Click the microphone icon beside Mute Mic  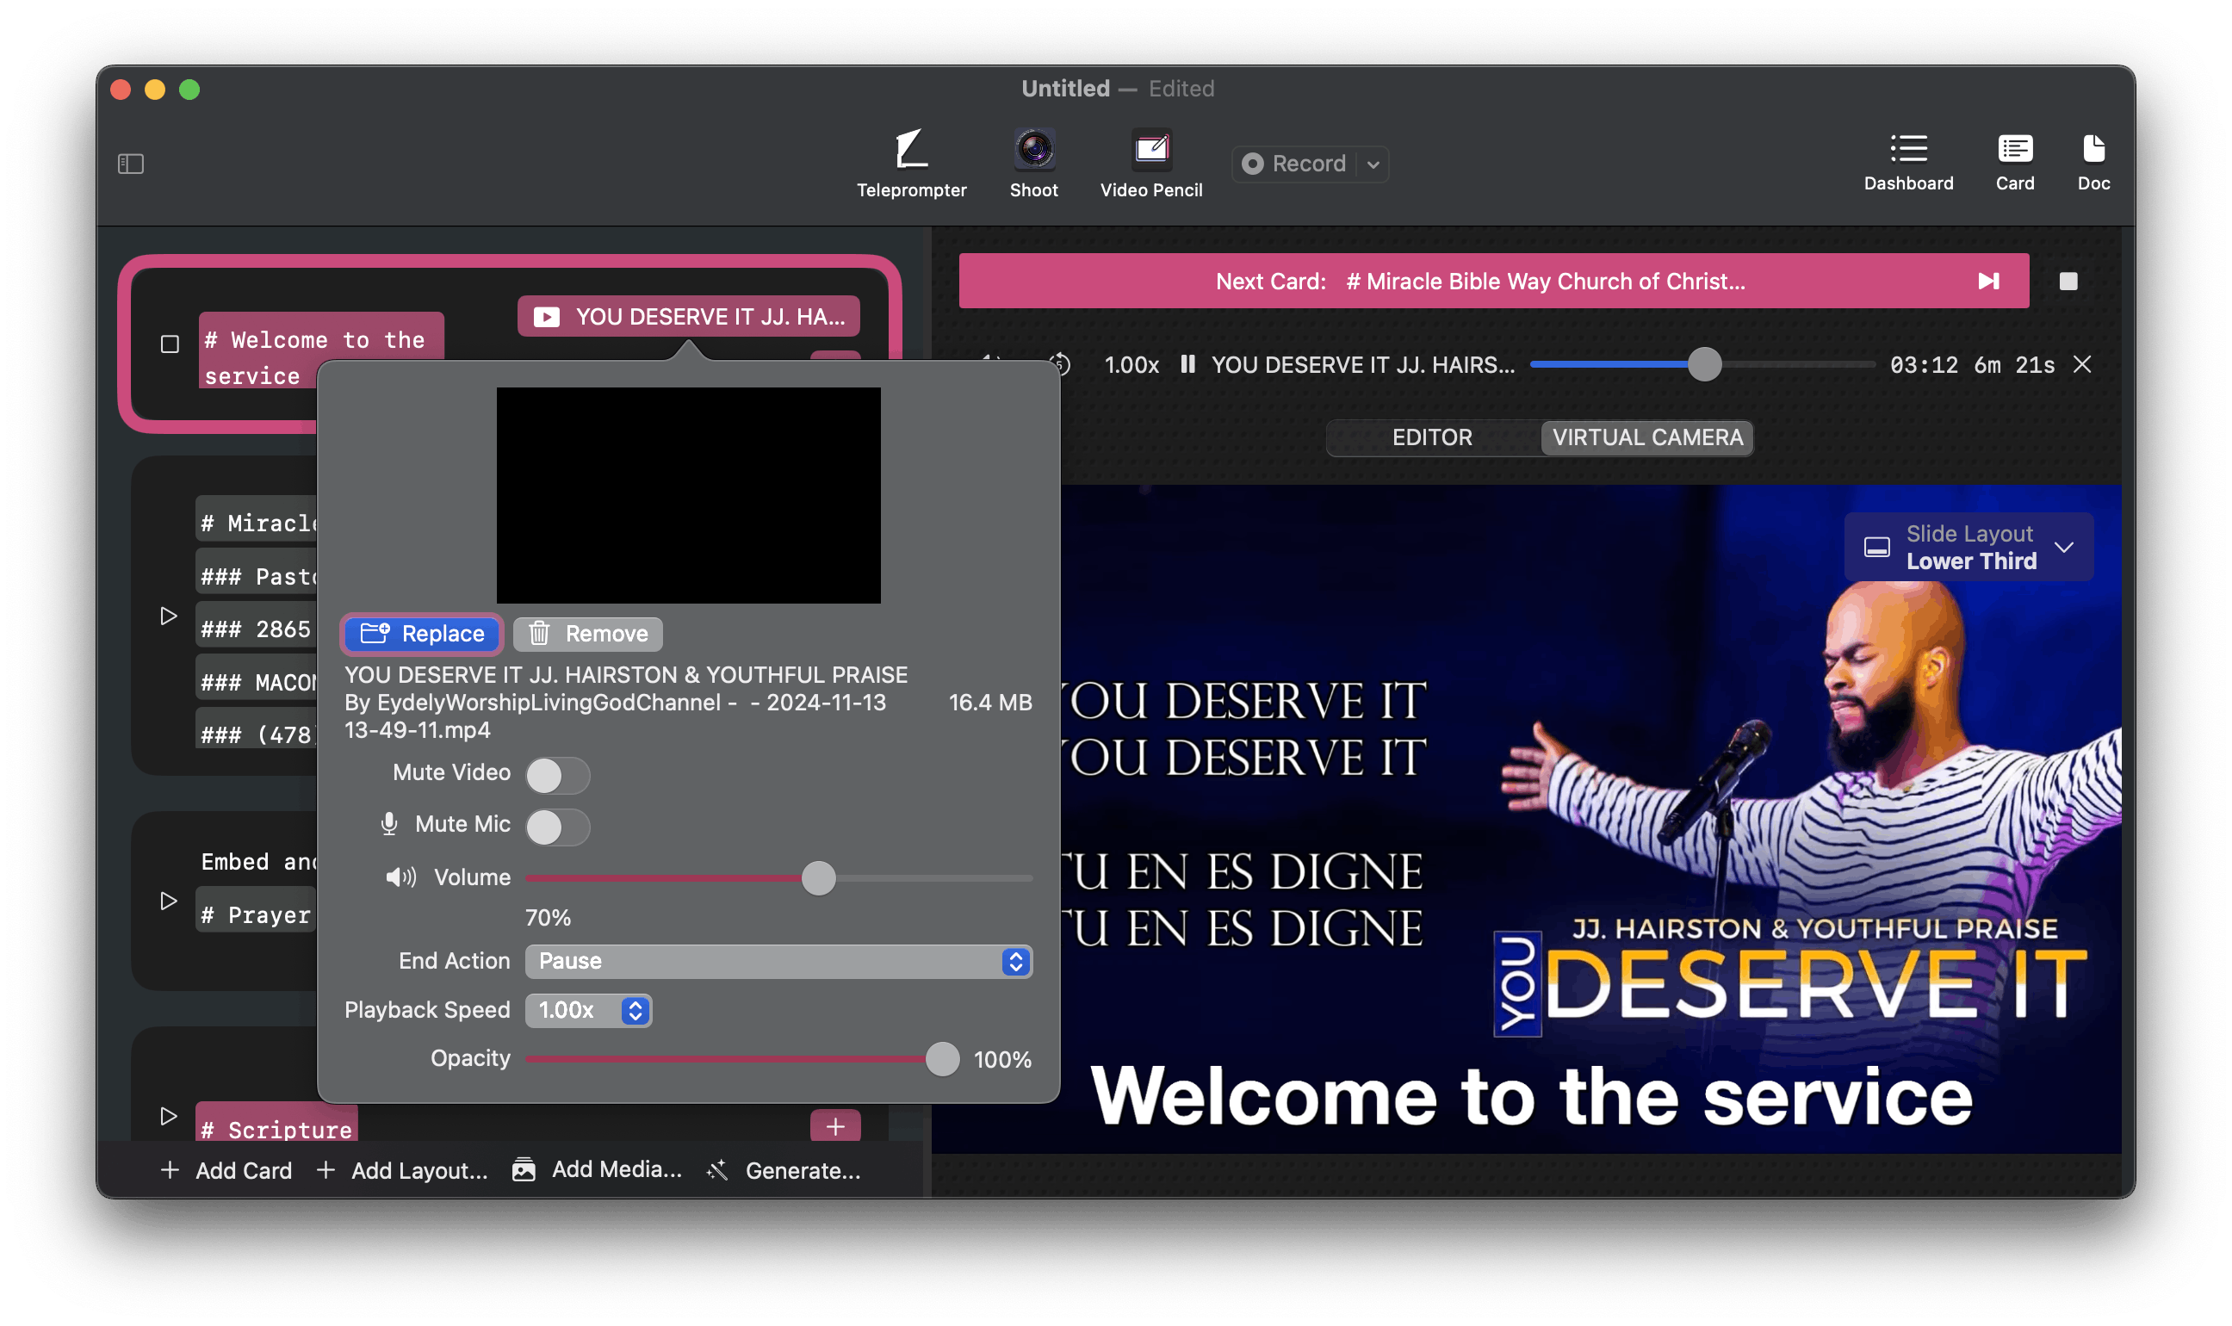388,824
